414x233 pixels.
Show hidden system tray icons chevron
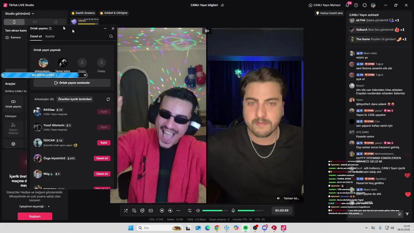[x=366, y=228]
